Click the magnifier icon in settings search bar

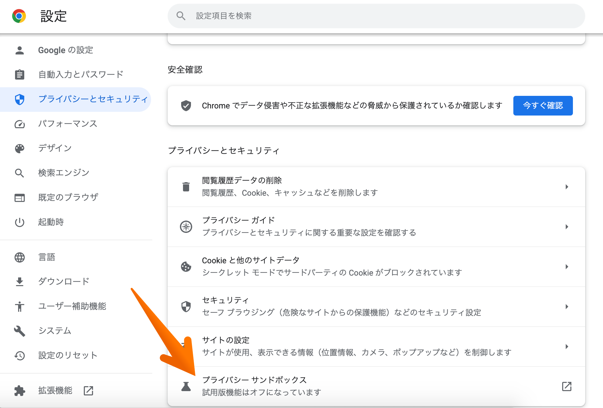(x=181, y=16)
